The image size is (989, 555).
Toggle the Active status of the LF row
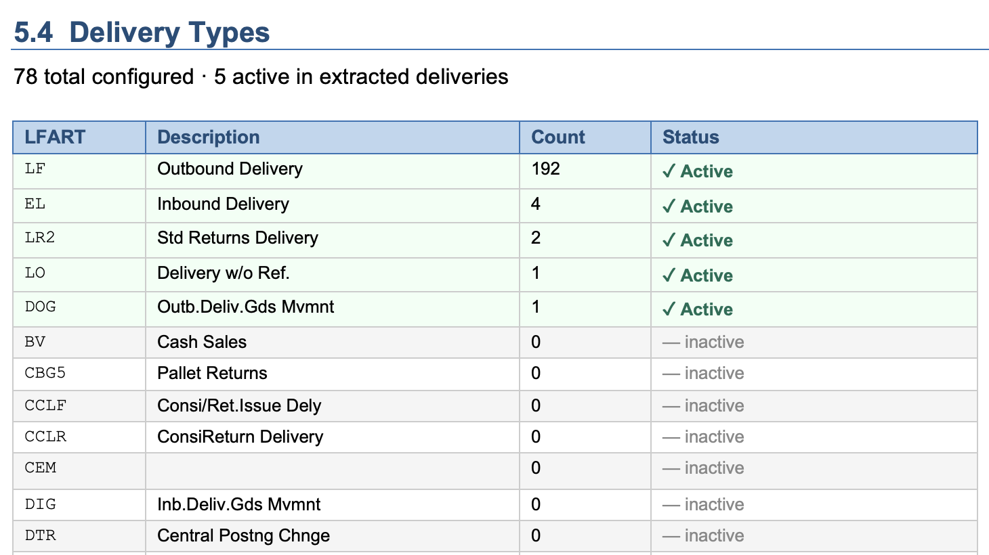pos(697,171)
